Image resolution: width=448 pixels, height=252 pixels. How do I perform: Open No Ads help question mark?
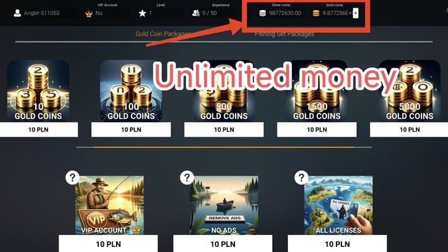[187, 178]
